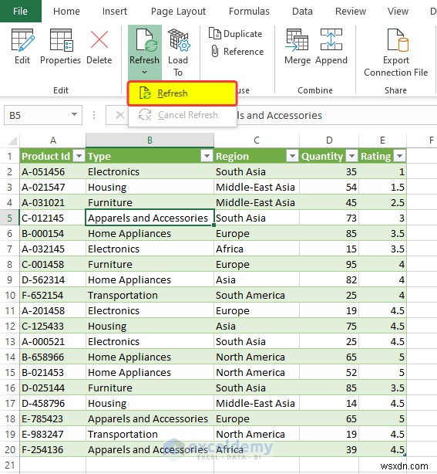This screenshot has width=437, height=474.
Task: Choose Cancel Refresh in the dropdown menu
Action: [x=182, y=115]
